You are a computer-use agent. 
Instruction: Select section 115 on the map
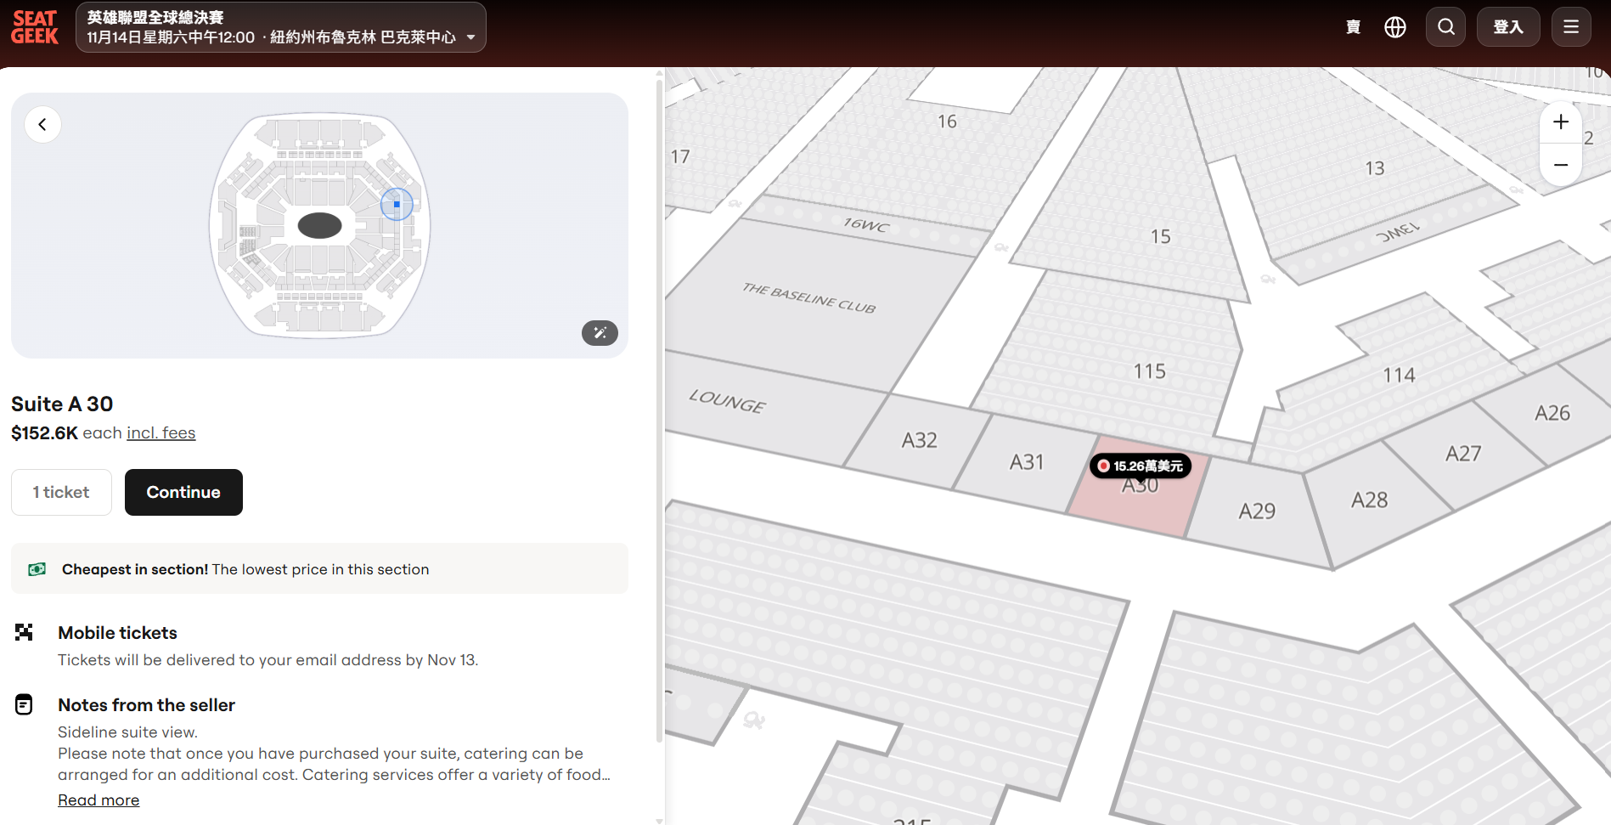click(x=1150, y=371)
